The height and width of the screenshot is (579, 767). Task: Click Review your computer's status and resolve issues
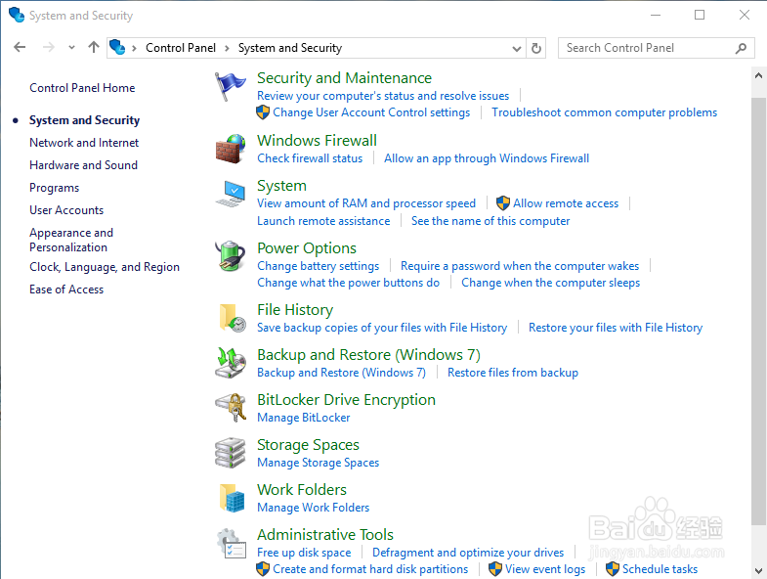pyautogui.click(x=383, y=96)
